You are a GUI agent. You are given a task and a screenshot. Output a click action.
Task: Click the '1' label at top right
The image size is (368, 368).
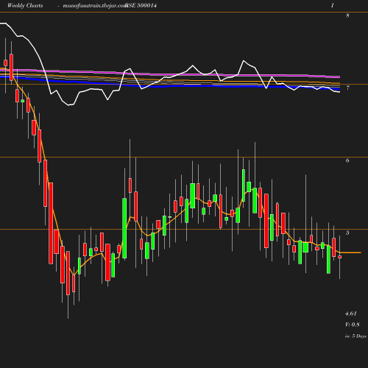(333, 6)
